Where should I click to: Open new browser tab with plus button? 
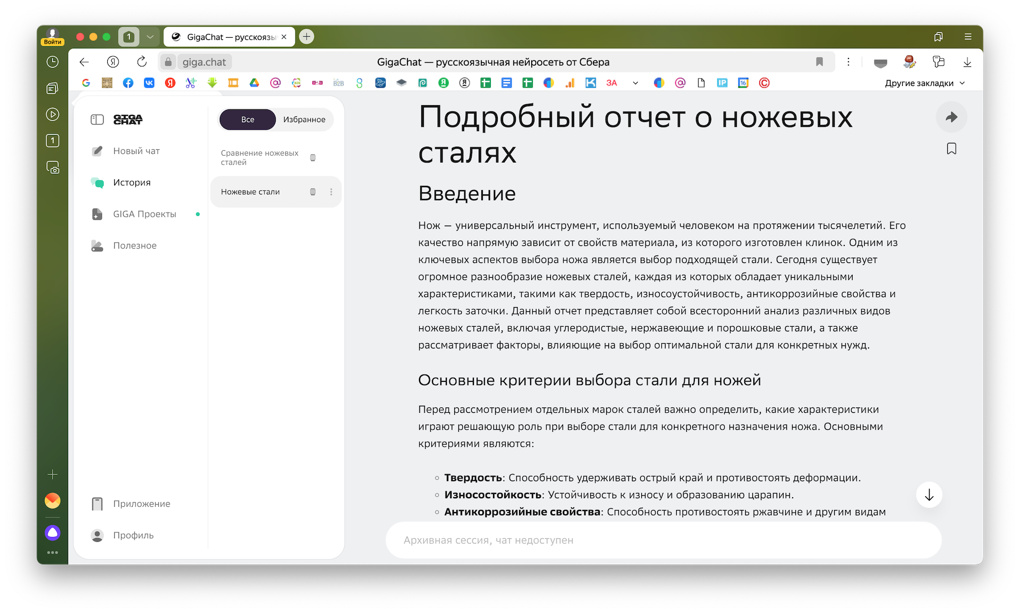(x=307, y=37)
